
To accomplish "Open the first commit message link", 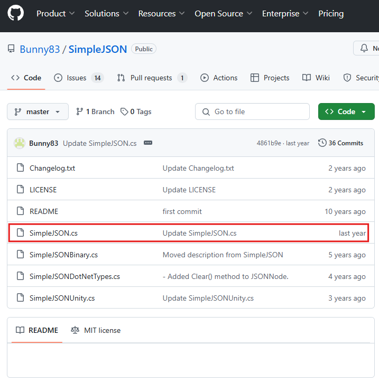I will pyautogui.click(x=182, y=211).
